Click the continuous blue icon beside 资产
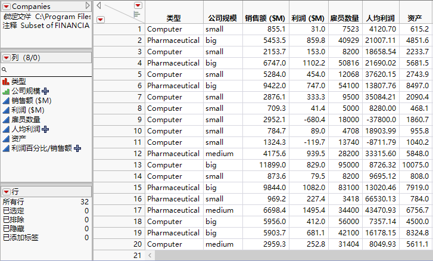This screenshot has height=261, width=433. point(6,139)
